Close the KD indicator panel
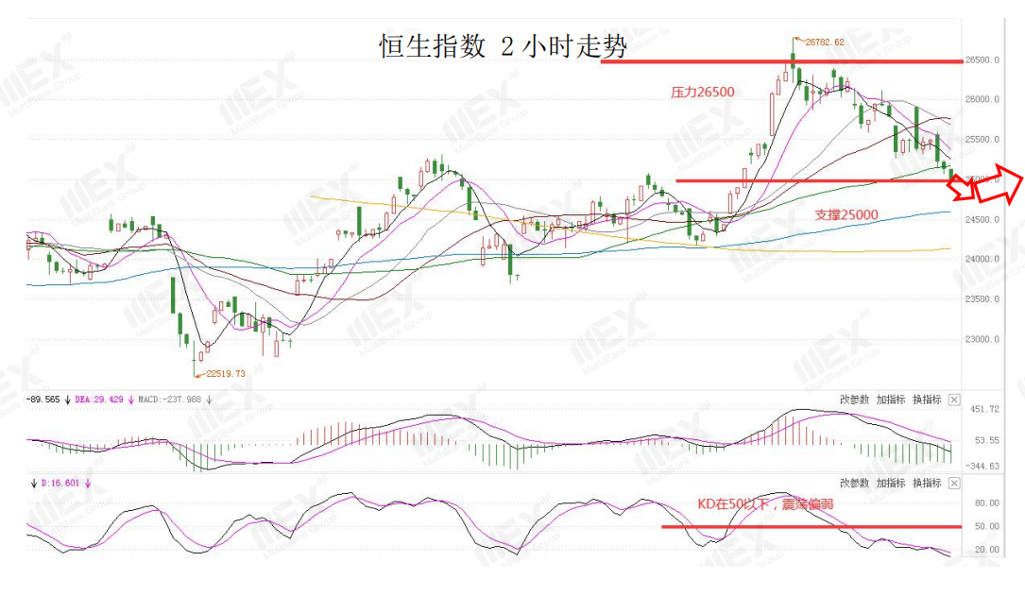The image size is (1025, 596). pyautogui.click(x=954, y=483)
